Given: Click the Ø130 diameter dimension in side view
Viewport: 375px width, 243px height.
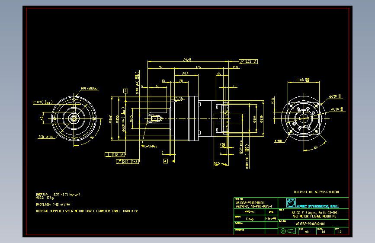Looking at the screenshot, I should [x=262, y=119].
